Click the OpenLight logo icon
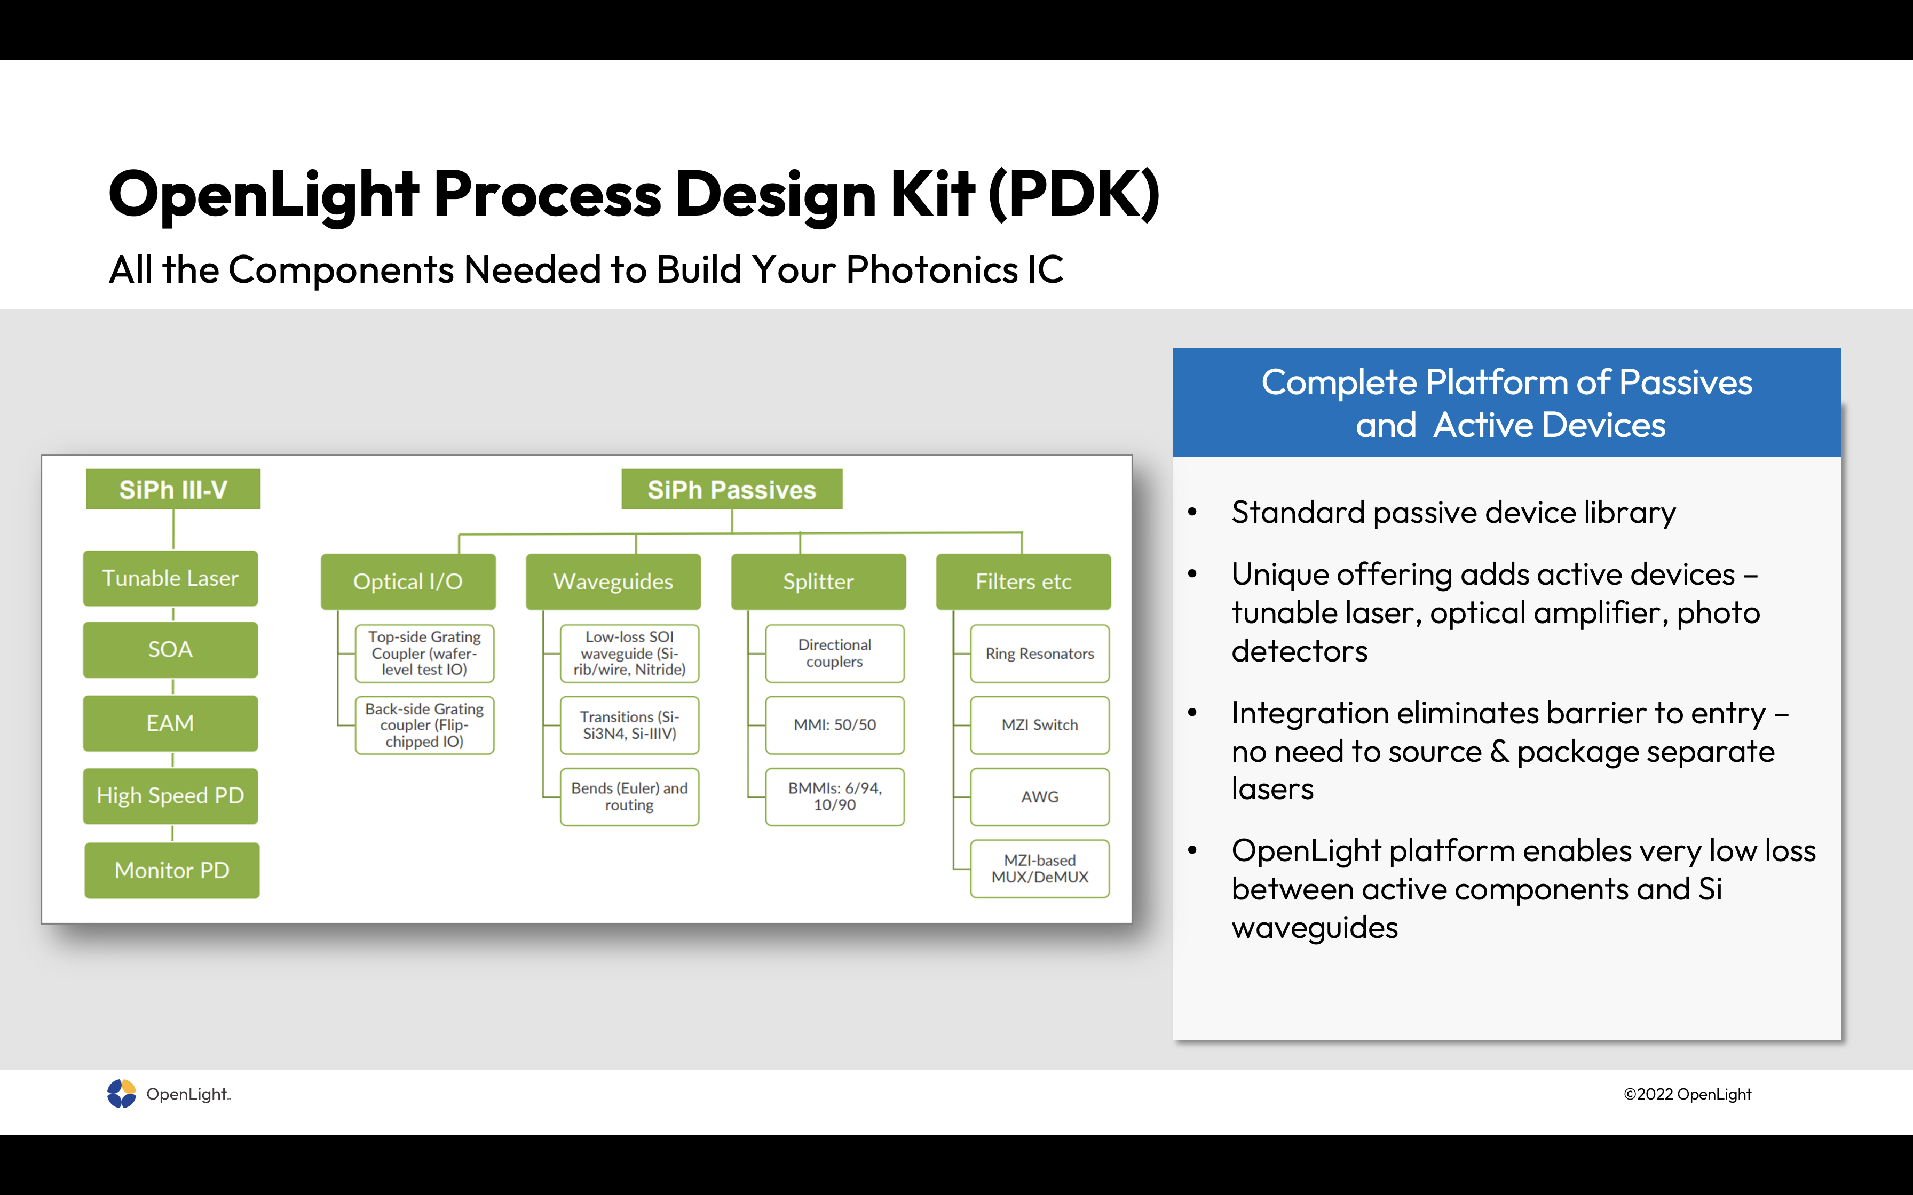1913x1195 pixels. 122,1094
